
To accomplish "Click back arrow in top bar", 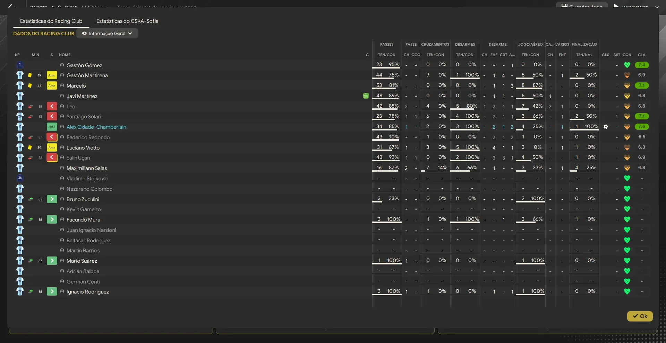I will click(11, 6).
